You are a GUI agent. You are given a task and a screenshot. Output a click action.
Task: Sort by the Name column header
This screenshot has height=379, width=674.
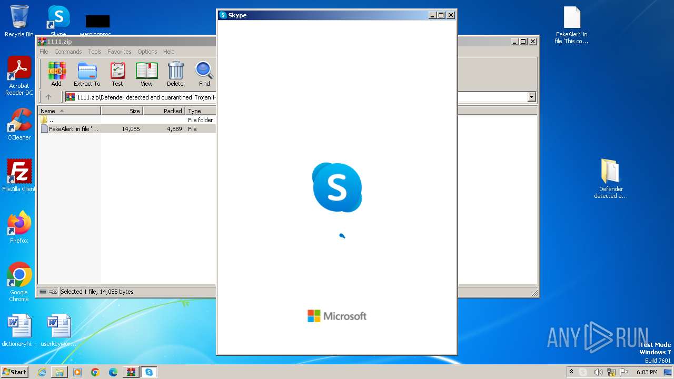(70, 111)
